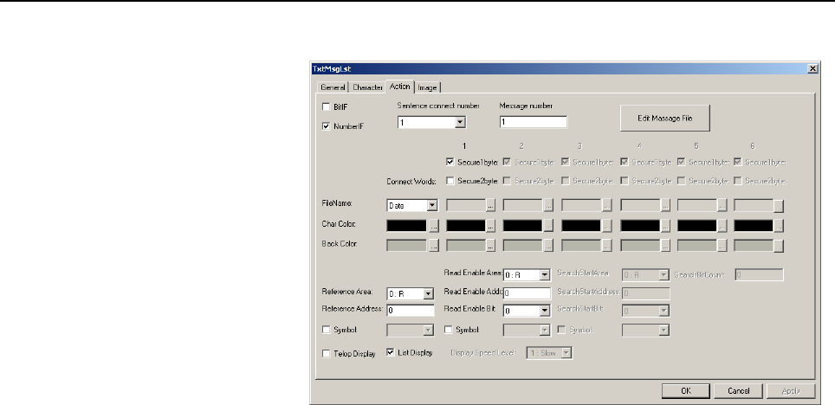Enable the BitIF checkbox

(x=327, y=107)
